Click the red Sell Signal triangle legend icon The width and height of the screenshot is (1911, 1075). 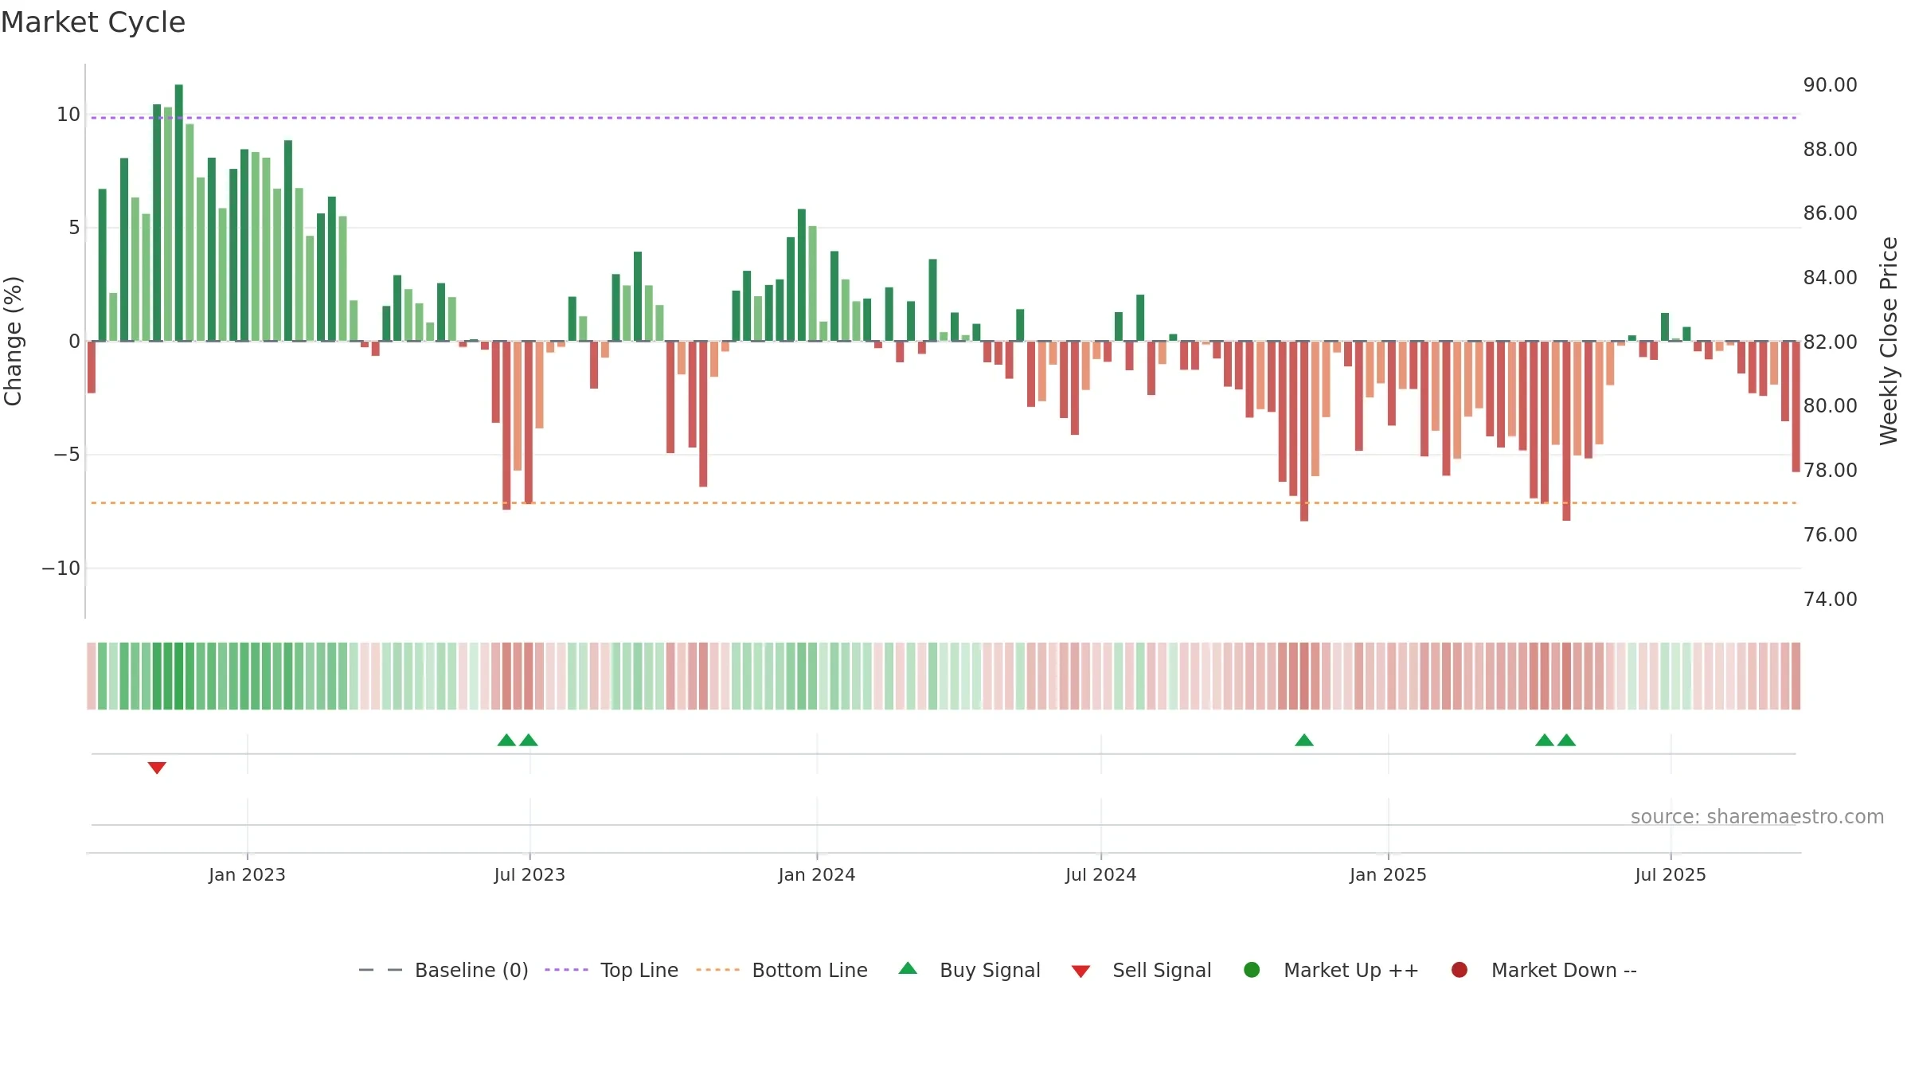[1081, 971]
